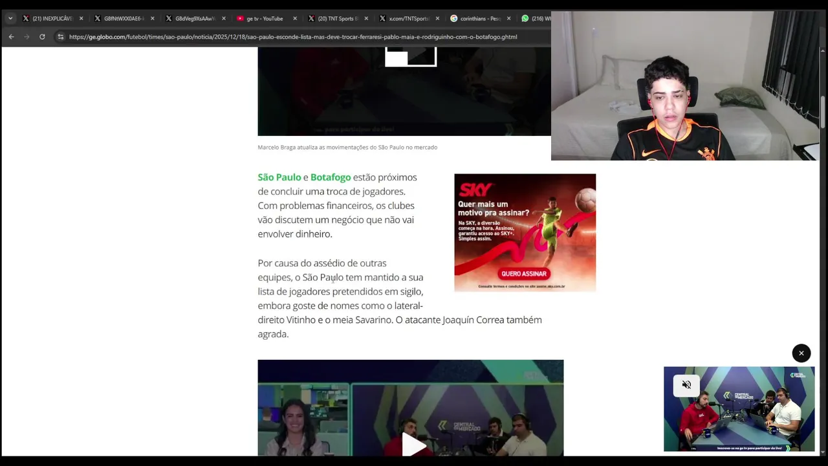Screen dimensions: 828x466
Task: Close the 'x.com/TNTSports' tab
Action: (437, 18)
